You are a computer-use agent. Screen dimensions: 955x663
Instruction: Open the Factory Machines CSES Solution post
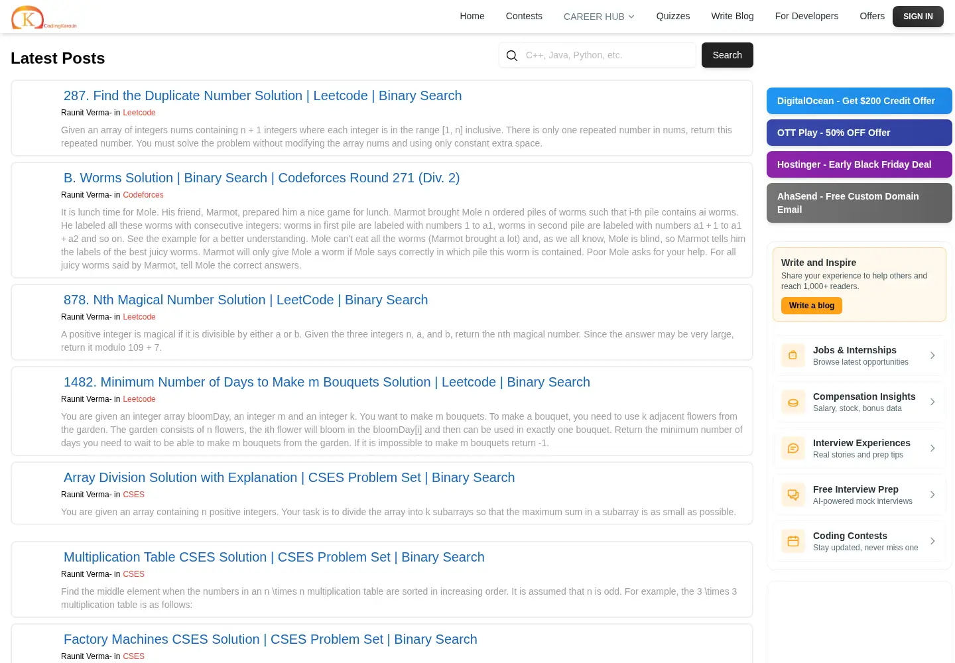[271, 639]
